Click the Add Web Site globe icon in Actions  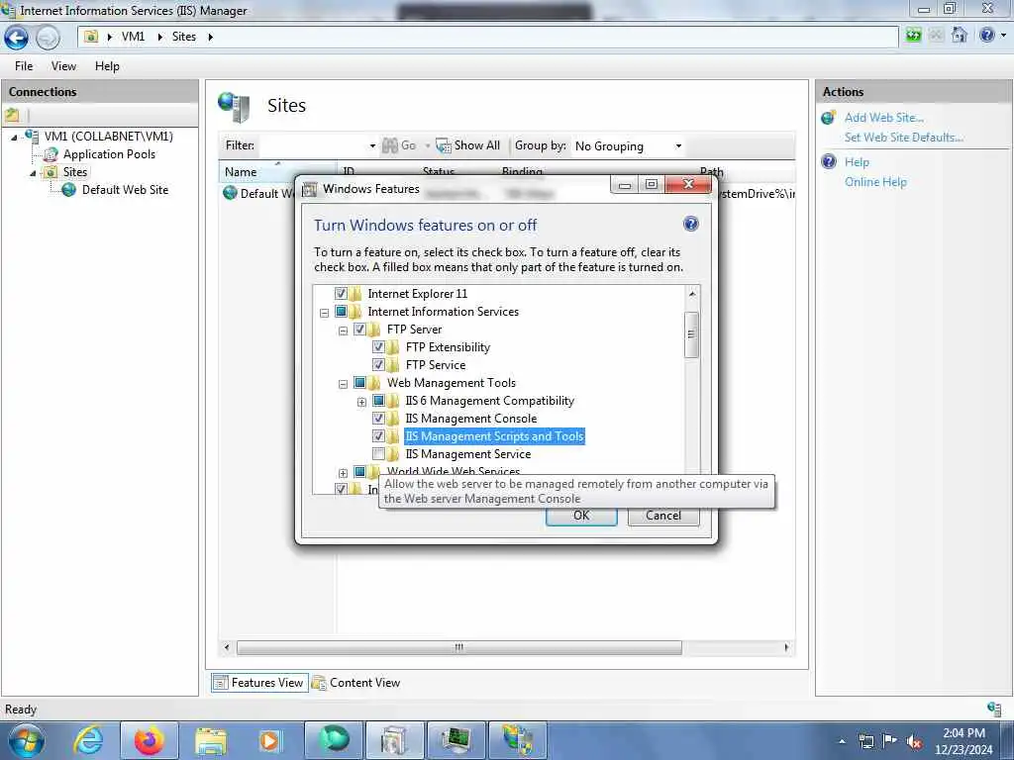[x=829, y=118]
